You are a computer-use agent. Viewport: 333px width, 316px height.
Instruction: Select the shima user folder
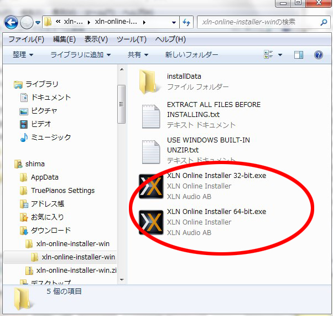35,164
